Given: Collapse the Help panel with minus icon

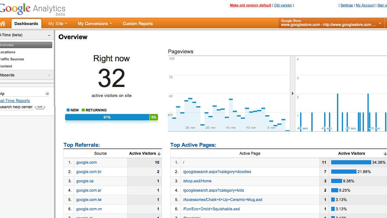Looking at the screenshot, I should tap(47, 94).
